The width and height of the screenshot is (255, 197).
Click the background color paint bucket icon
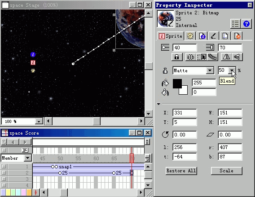(165, 92)
